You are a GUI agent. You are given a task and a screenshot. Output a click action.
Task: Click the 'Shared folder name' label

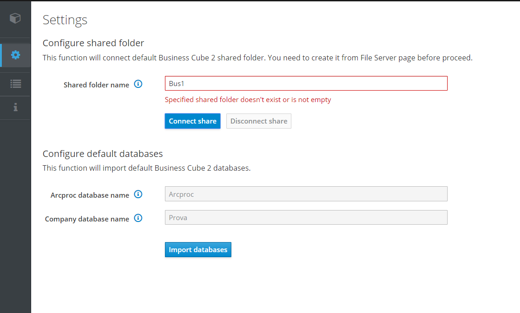coord(96,85)
